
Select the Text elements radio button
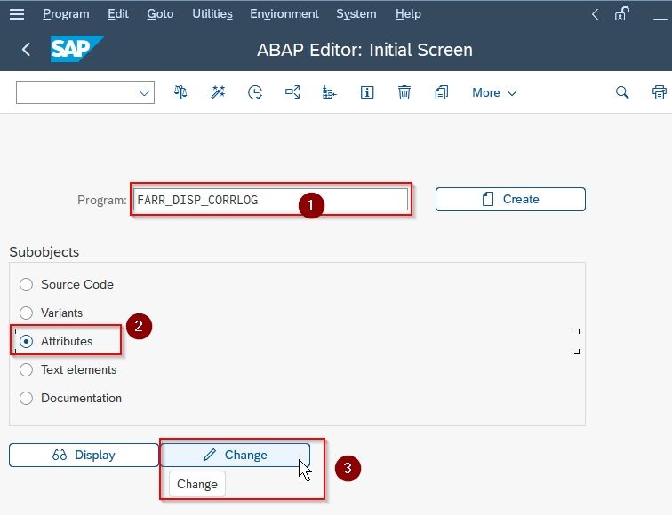[26, 370]
